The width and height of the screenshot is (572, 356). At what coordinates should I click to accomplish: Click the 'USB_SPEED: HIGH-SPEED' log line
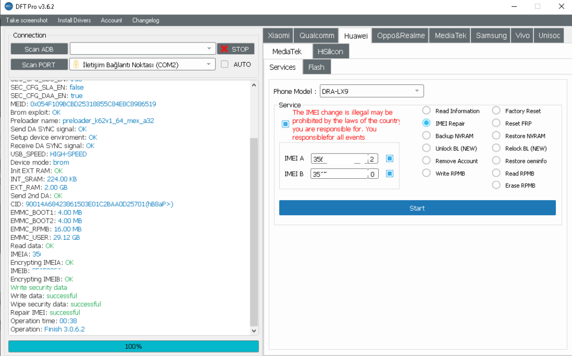point(49,154)
